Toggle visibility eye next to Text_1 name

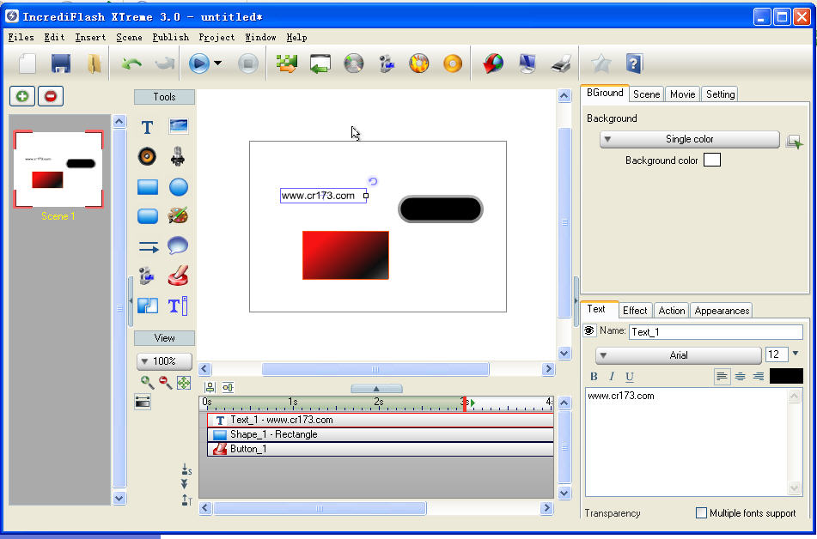(590, 331)
